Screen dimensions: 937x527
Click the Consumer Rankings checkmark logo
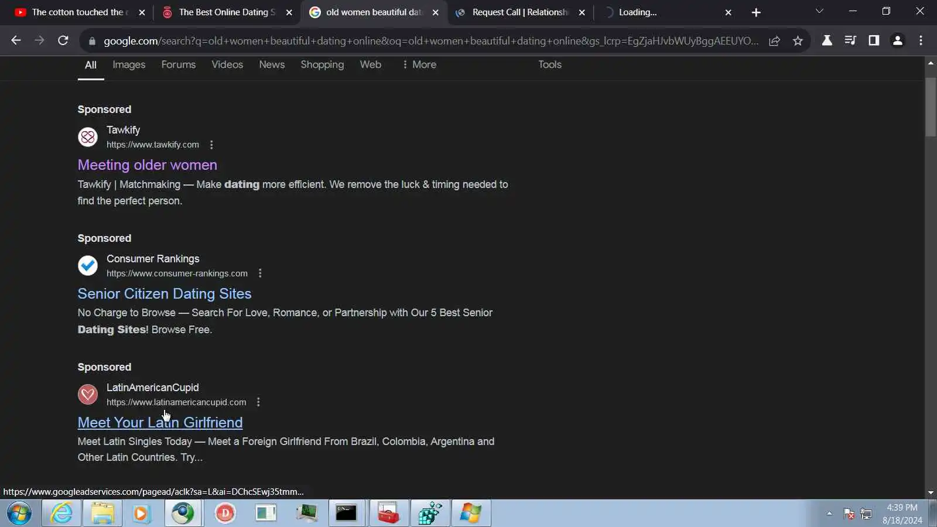[88, 266]
